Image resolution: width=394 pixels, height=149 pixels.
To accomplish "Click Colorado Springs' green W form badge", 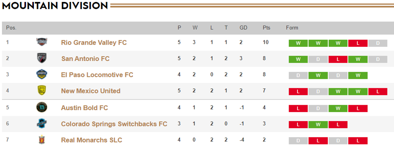I will click(318, 125).
